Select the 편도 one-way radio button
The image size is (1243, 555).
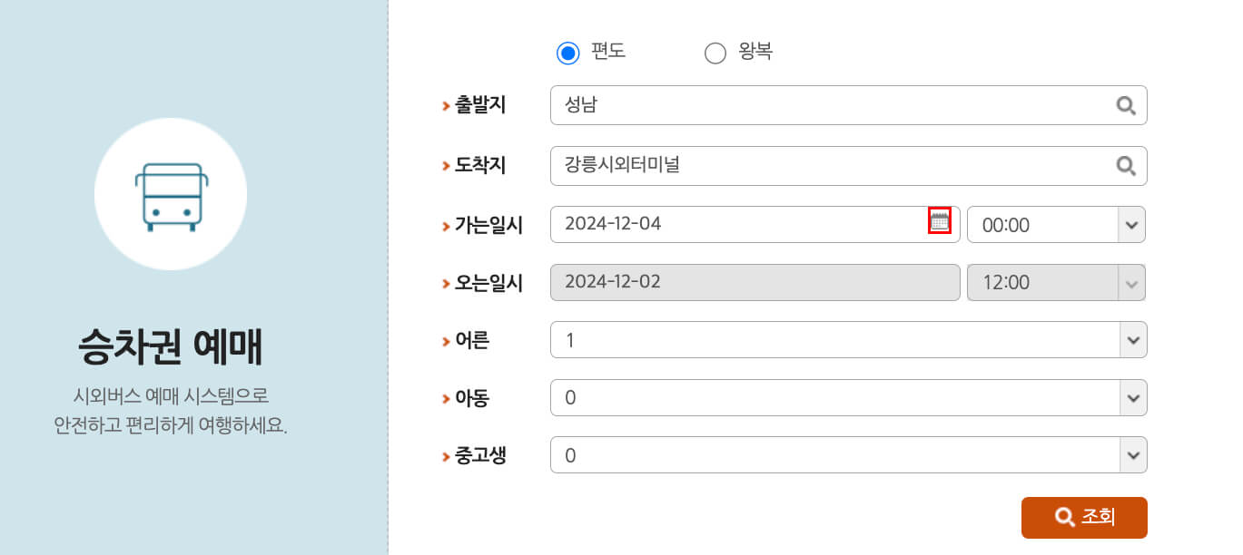[x=567, y=53]
